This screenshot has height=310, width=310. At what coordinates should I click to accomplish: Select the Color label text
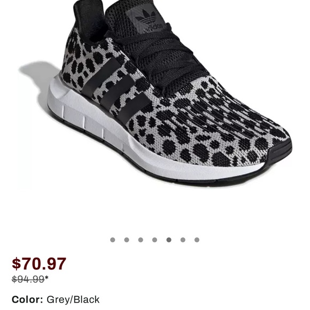[27, 299]
